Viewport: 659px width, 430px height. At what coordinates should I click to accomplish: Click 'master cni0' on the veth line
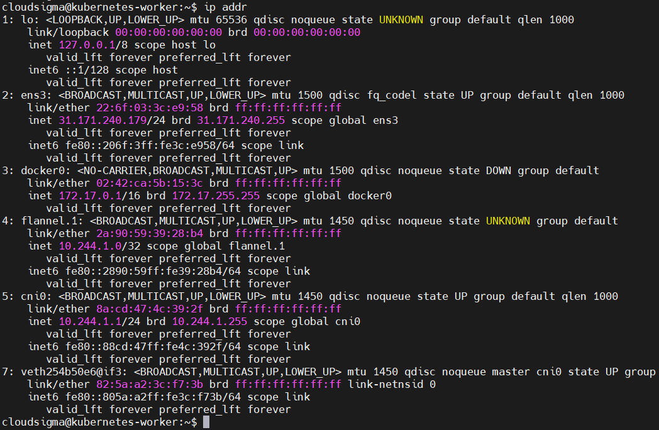(526, 372)
